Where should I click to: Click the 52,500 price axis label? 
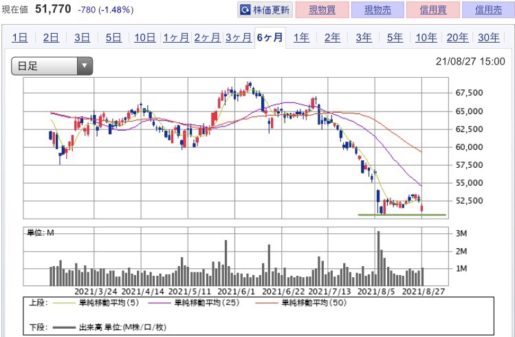point(469,201)
